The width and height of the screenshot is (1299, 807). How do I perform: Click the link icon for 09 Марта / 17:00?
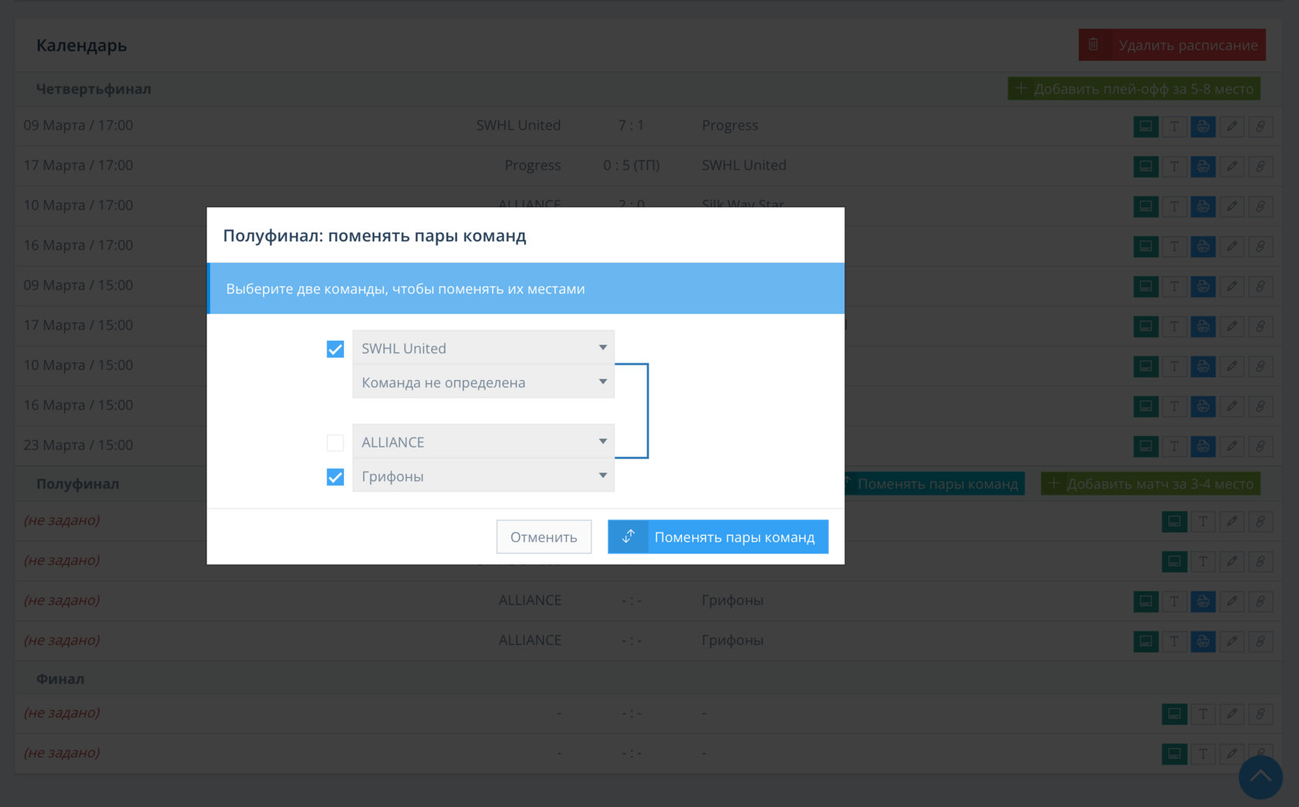1260,126
